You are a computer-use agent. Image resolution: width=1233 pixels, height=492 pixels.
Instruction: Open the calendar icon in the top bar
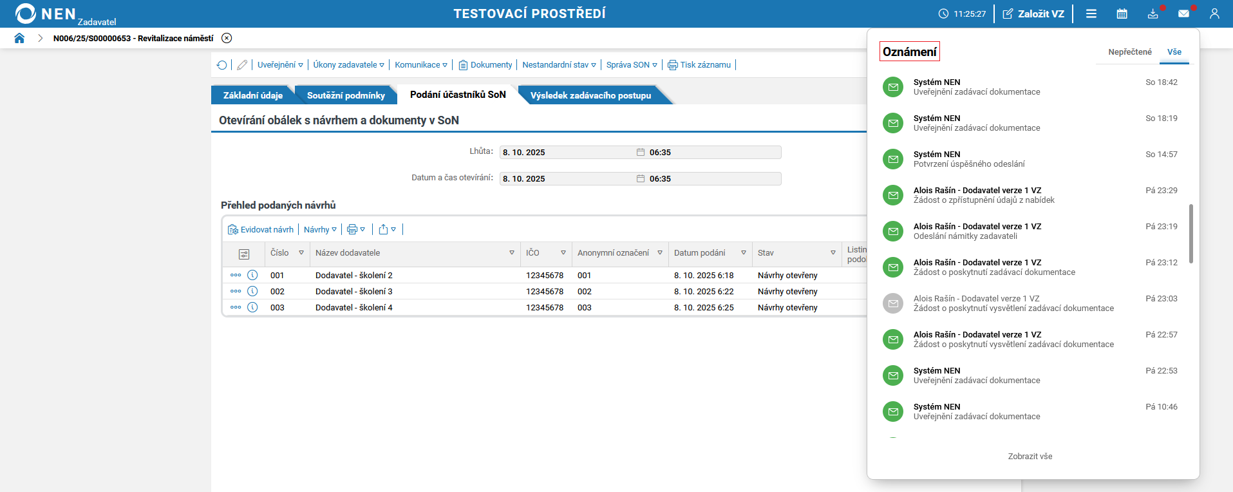click(x=1122, y=14)
